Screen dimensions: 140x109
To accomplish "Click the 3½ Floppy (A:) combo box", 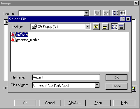I will point(60,27).
